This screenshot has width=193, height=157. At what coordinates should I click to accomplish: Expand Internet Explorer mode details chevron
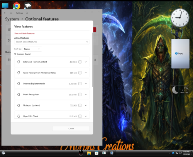coord(86,84)
